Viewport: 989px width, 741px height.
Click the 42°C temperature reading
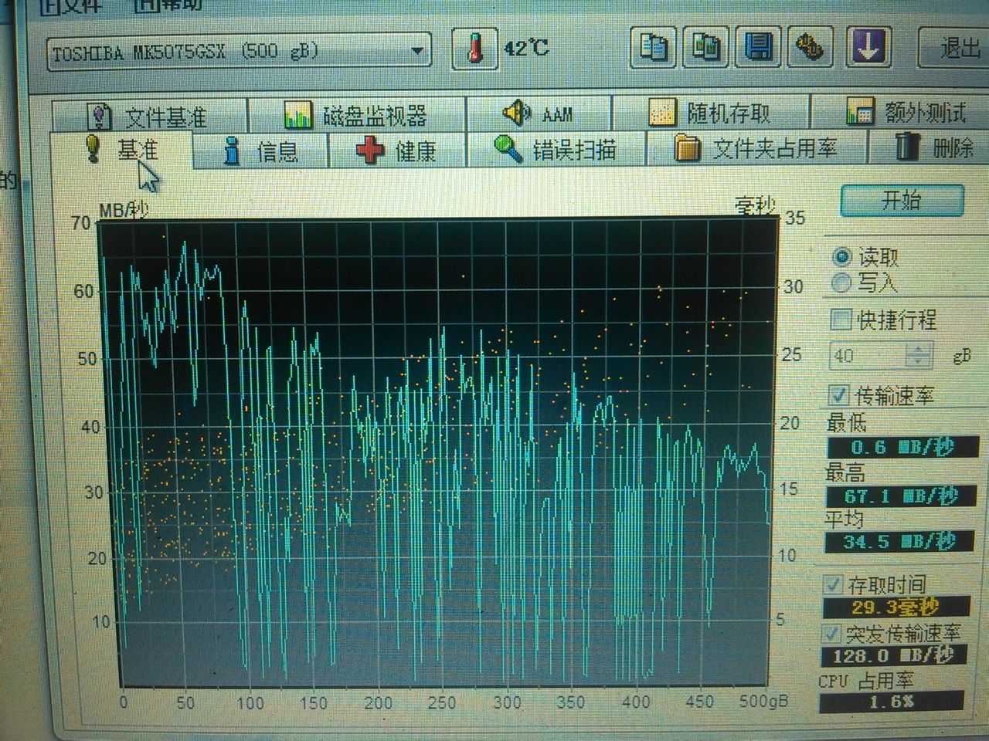[526, 48]
